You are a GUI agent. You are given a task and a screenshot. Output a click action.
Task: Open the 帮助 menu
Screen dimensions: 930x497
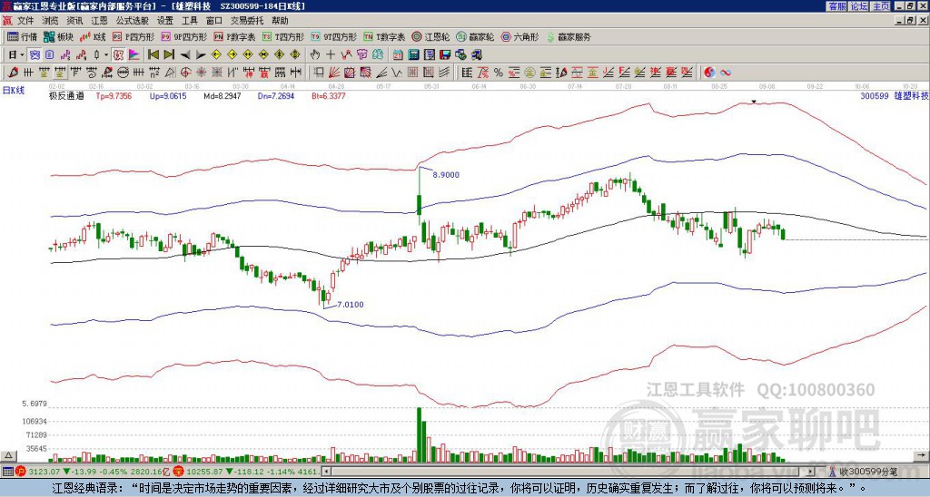pyautogui.click(x=280, y=21)
